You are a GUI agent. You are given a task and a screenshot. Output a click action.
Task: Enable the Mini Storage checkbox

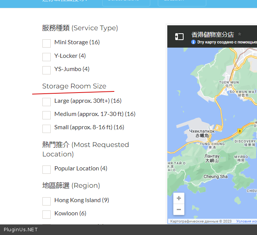47,43
